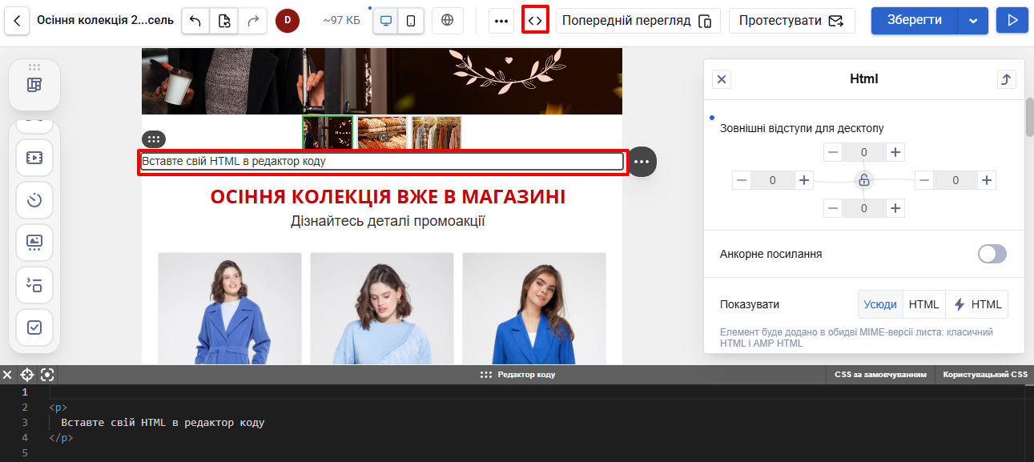Click the left margin value field
1034x462 pixels.
[x=773, y=180]
